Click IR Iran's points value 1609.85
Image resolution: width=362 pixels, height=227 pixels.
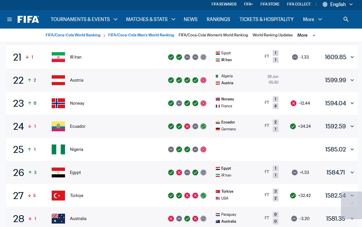335,57
